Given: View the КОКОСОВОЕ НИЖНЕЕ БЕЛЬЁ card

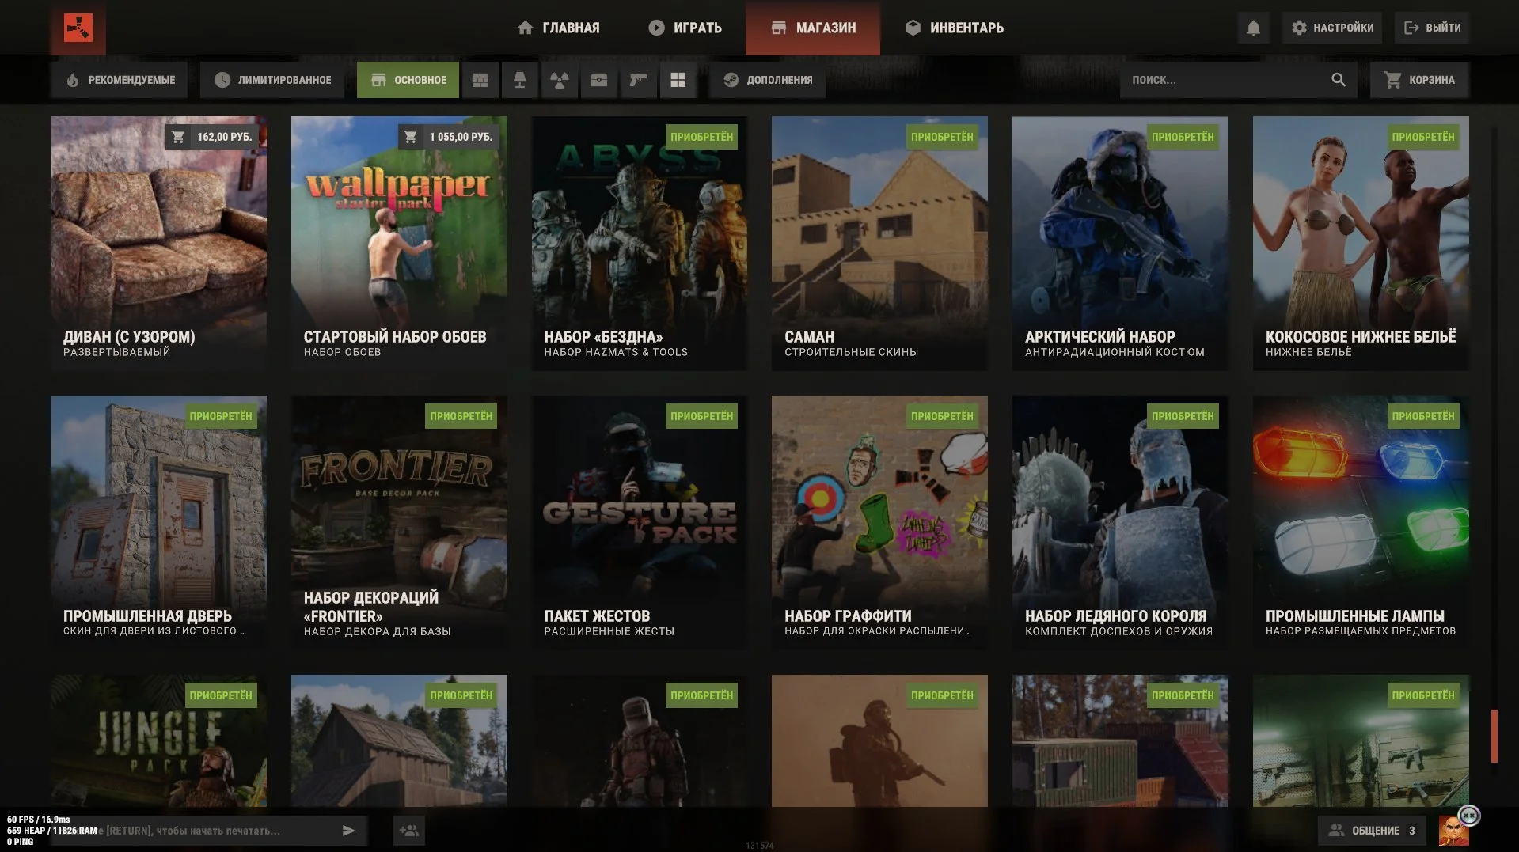Looking at the screenshot, I should [x=1361, y=244].
